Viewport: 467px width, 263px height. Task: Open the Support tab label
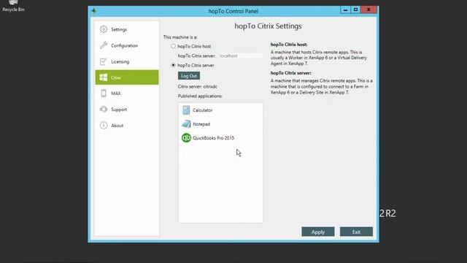[x=119, y=110]
